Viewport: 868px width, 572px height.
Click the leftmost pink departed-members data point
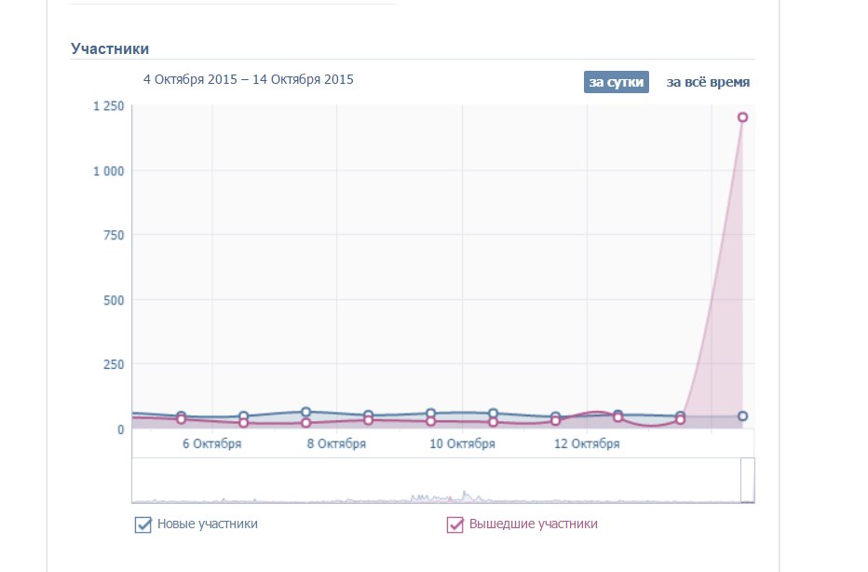pos(182,419)
